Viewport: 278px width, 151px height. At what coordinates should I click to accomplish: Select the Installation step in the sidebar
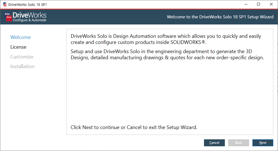tap(22, 66)
